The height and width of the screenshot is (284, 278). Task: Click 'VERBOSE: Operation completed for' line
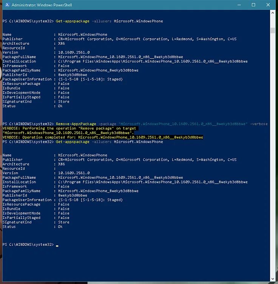tap(103, 137)
